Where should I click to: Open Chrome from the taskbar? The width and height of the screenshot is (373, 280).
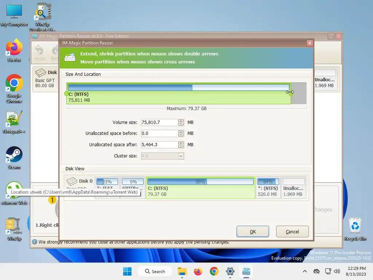[x=214, y=271]
